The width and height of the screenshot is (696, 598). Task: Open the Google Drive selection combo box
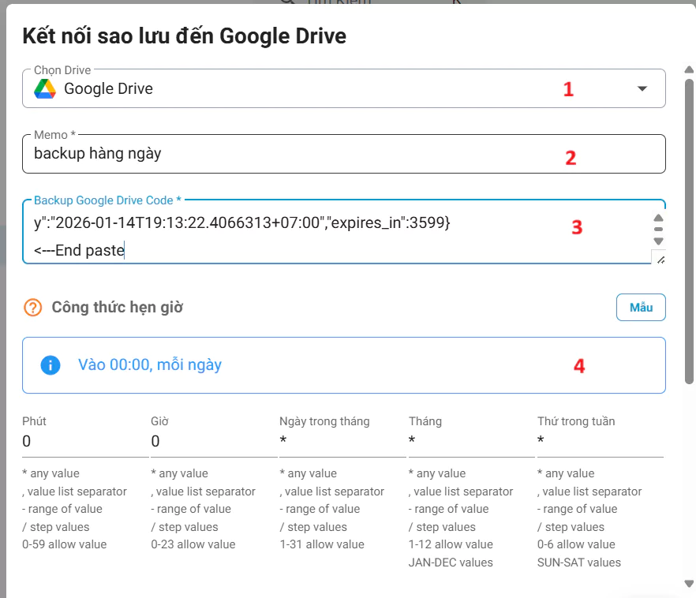click(x=316, y=89)
